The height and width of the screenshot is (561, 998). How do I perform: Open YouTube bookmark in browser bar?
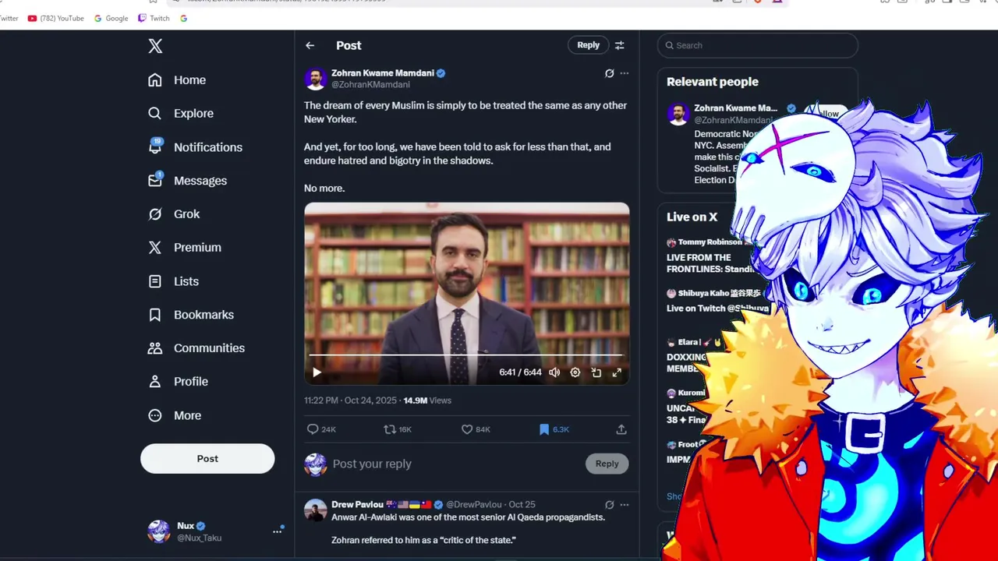pos(55,18)
